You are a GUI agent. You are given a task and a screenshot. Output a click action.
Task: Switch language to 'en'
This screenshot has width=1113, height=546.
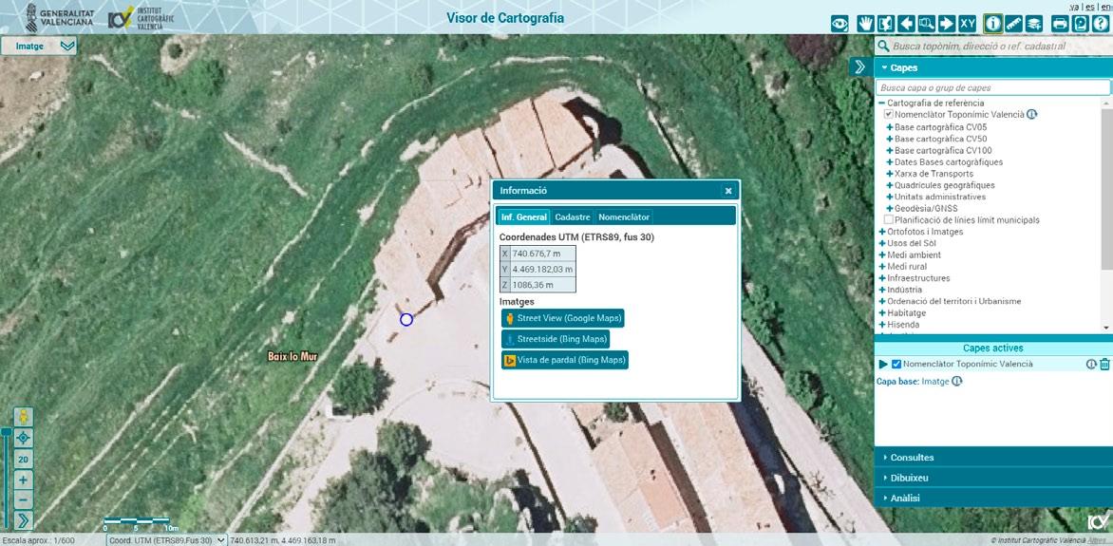[1106, 7]
